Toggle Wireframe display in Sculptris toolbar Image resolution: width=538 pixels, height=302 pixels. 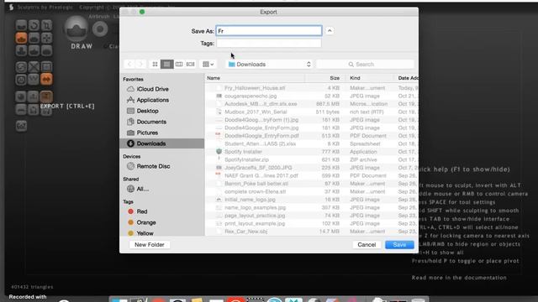point(34,80)
